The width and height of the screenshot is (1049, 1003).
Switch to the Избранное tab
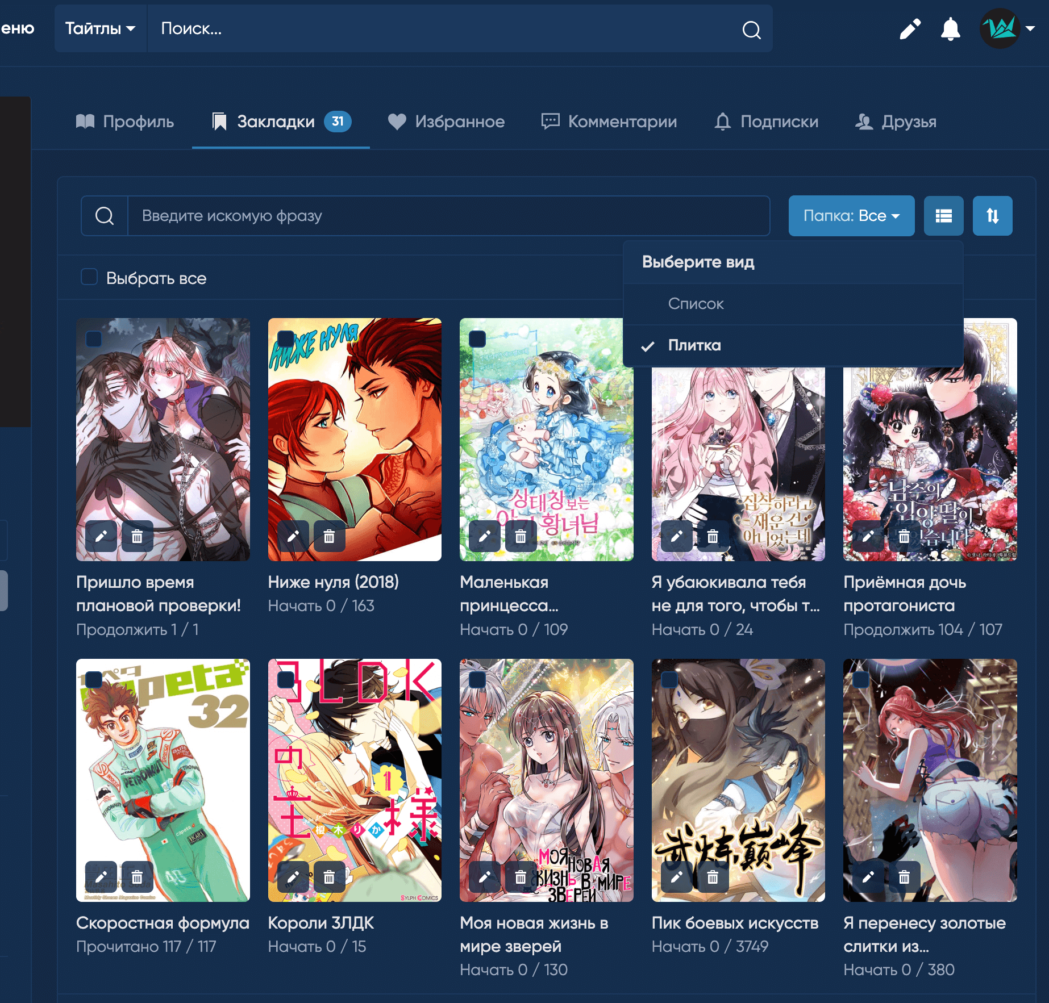(446, 122)
